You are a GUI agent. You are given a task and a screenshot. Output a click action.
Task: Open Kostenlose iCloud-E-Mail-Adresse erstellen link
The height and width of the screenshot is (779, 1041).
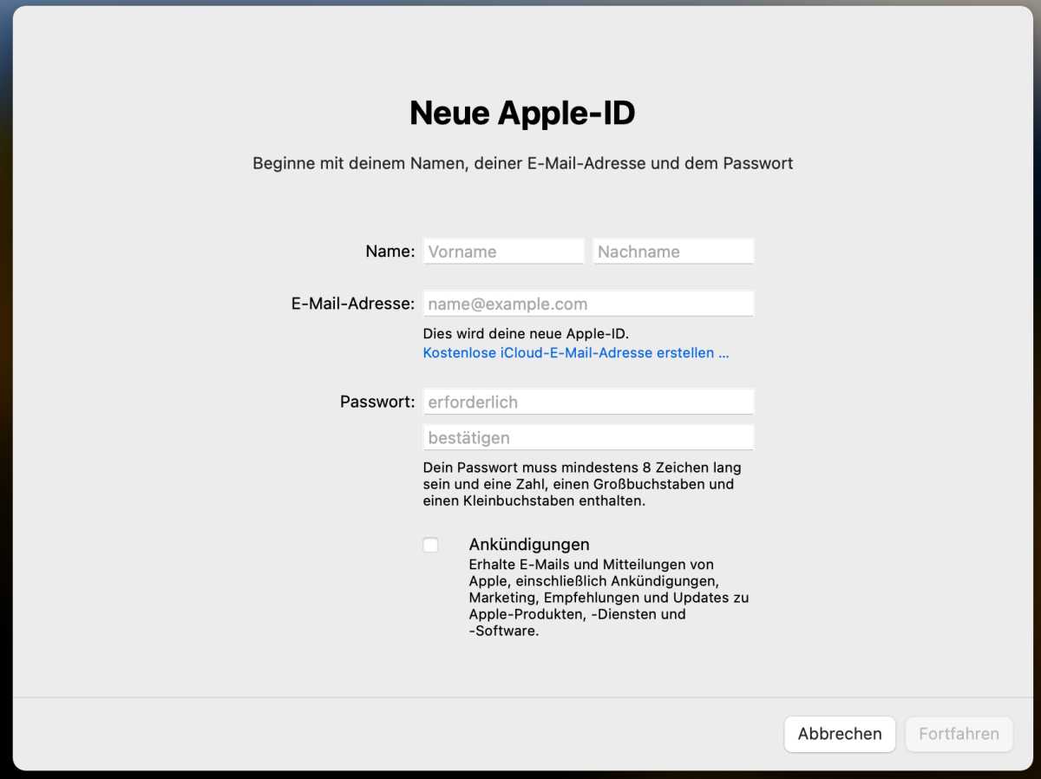[576, 353]
